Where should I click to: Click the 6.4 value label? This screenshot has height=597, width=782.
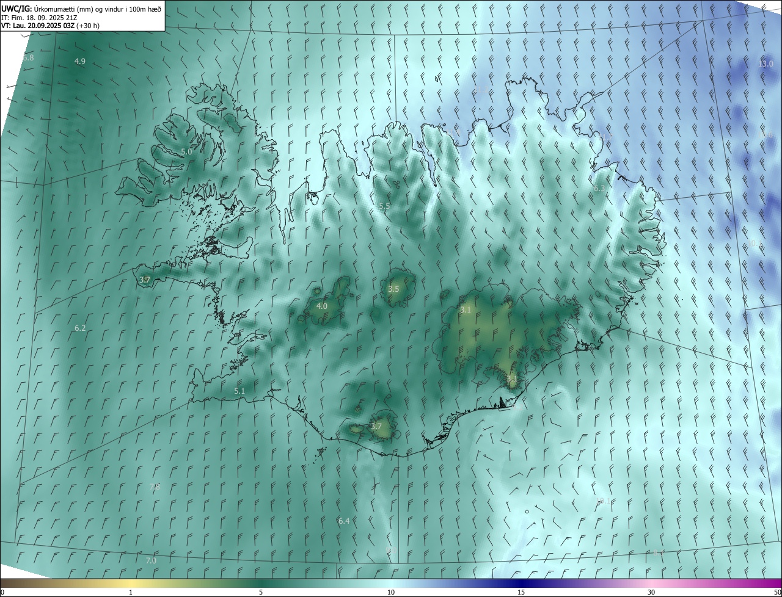click(x=344, y=521)
